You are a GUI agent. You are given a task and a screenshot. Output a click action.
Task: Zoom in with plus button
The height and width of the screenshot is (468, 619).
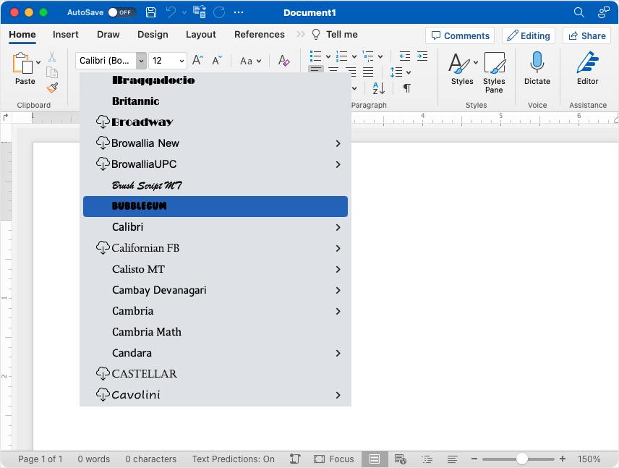563,459
